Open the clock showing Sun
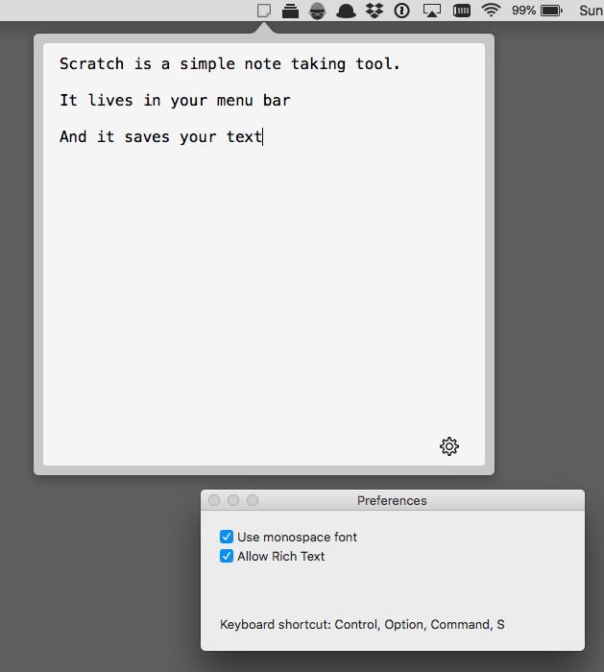This screenshot has height=672, width=604. pyautogui.click(x=592, y=11)
